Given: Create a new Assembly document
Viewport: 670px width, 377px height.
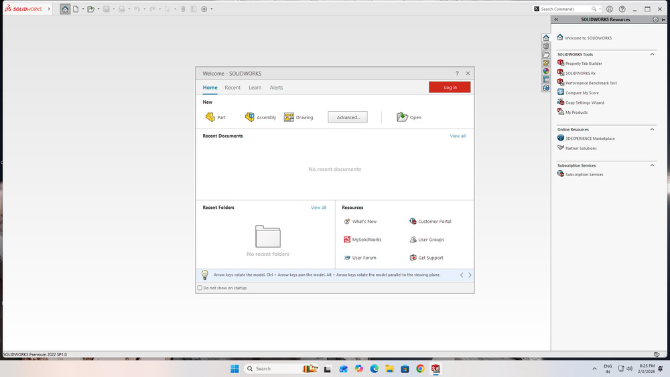Looking at the screenshot, I should coord(261,117).
